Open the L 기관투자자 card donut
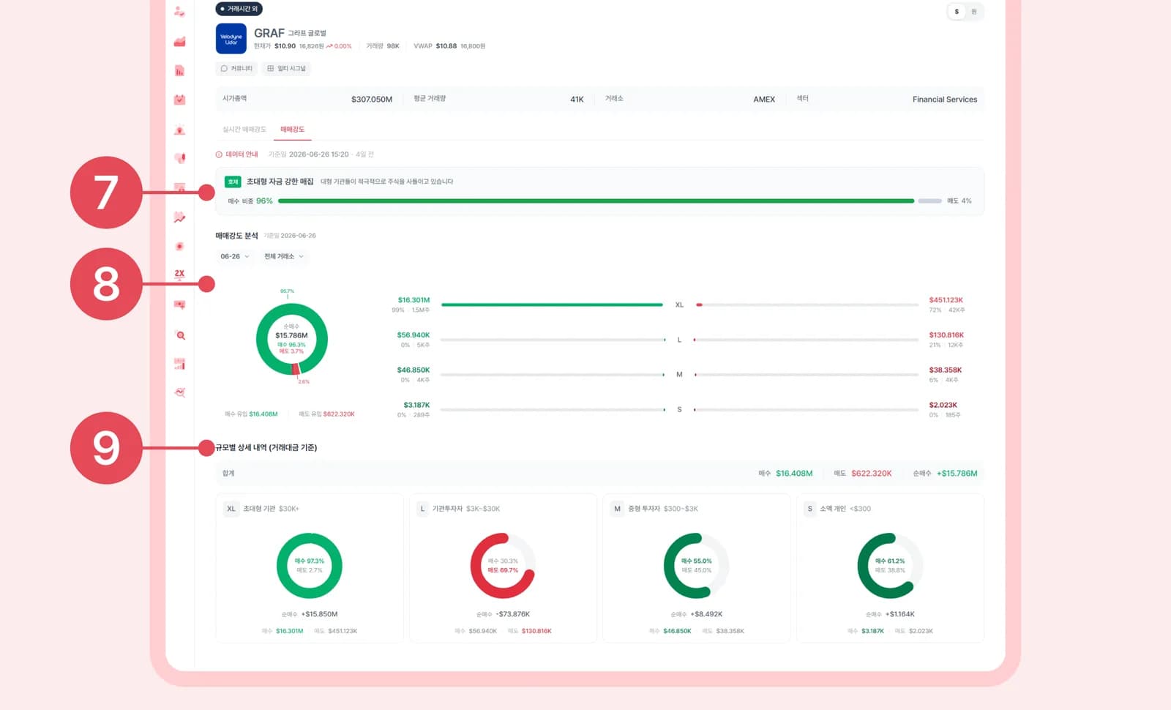The width and height of the screenshot is (1171, 710). (503, 566)
